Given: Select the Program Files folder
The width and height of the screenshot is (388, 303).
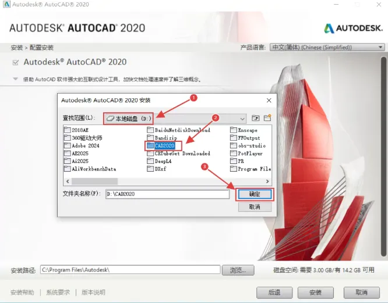Looking at the screenshot, I should tap(251, 169).
